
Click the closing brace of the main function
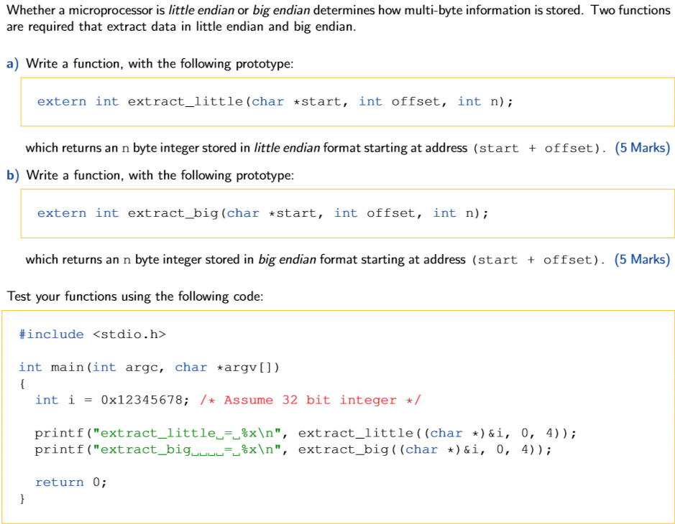pyautogui.click(x=22, y=498)
